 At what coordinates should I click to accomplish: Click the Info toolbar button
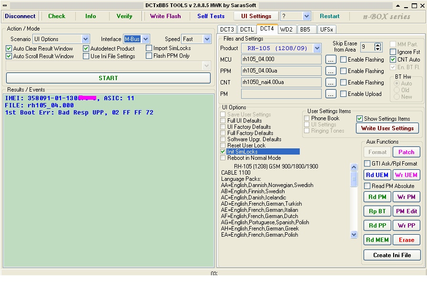(91, 16)
